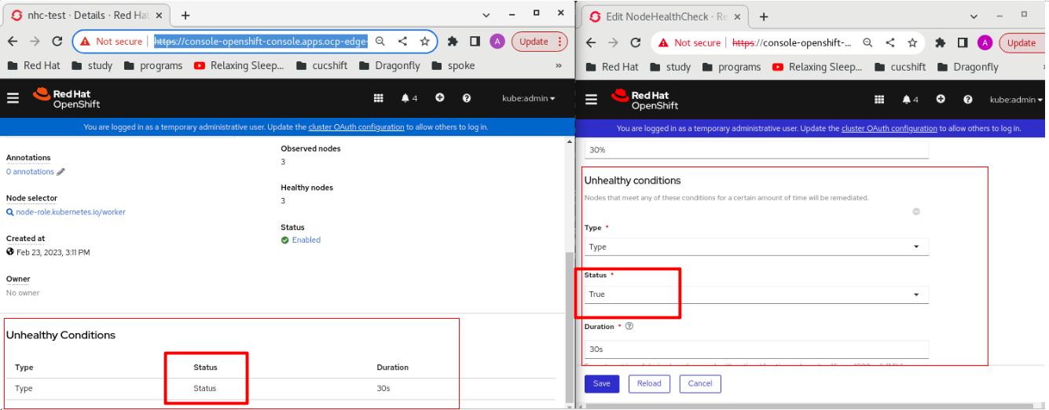
Task: Click Reload button in edit form
Action: (649, 383)
